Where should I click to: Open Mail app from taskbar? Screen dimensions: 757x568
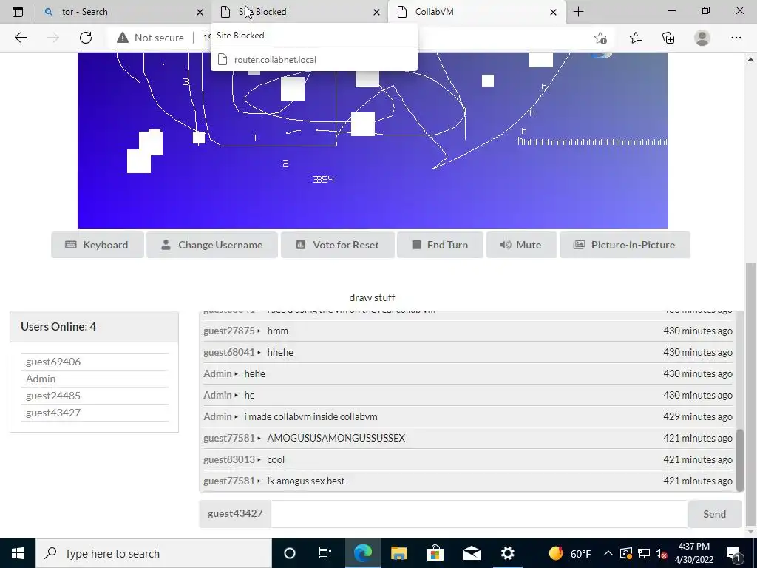point(471,553)
